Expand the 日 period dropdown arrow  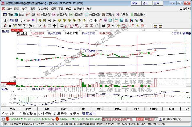[8, 20]
